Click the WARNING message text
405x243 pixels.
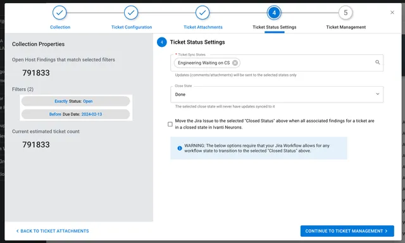(x=257, y=148)
